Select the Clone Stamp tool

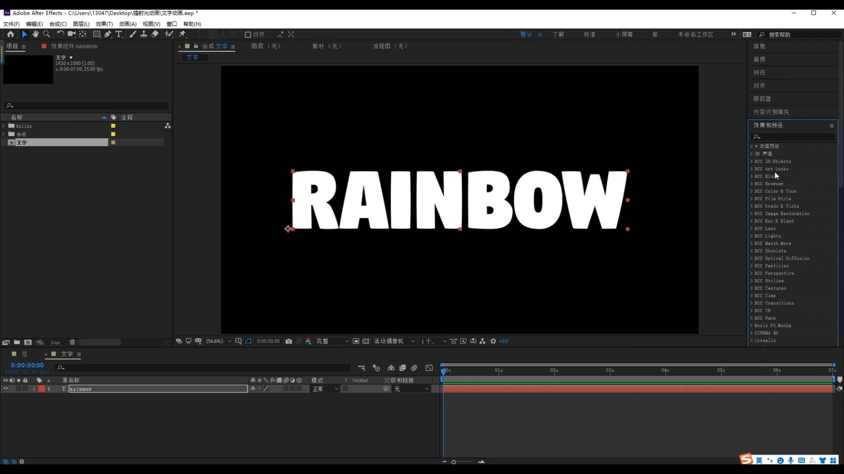pos(144,34)
